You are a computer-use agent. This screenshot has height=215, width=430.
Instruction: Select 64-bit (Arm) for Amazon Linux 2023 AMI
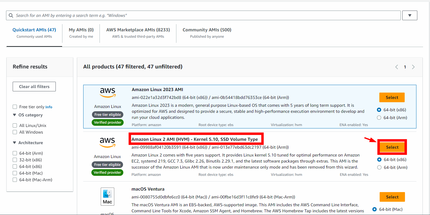coord(379,118)
